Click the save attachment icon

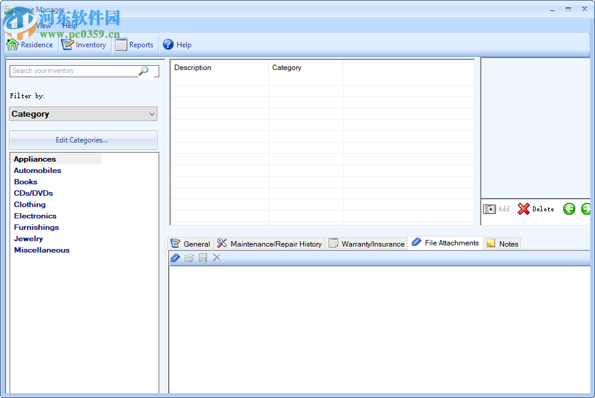click(202, 257)
